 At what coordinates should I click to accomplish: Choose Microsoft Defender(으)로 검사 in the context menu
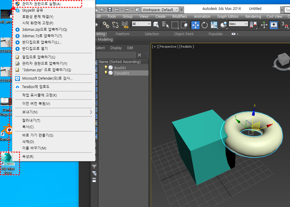click(54, 78)
